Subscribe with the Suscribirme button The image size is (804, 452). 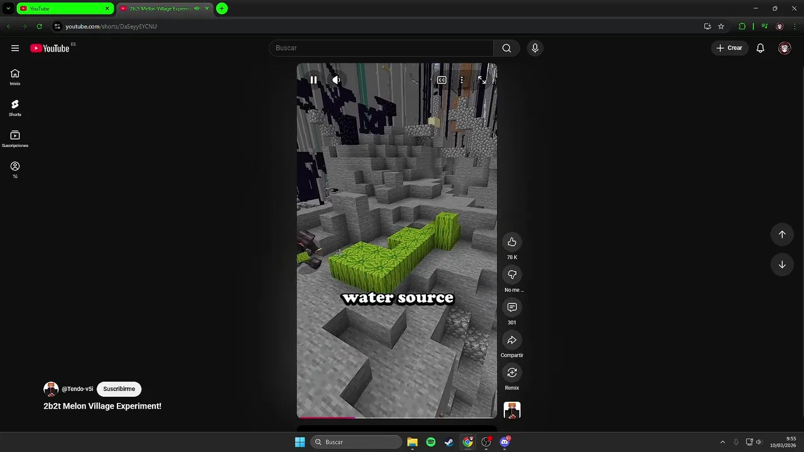pyautogui.click(x=119, y=389)
